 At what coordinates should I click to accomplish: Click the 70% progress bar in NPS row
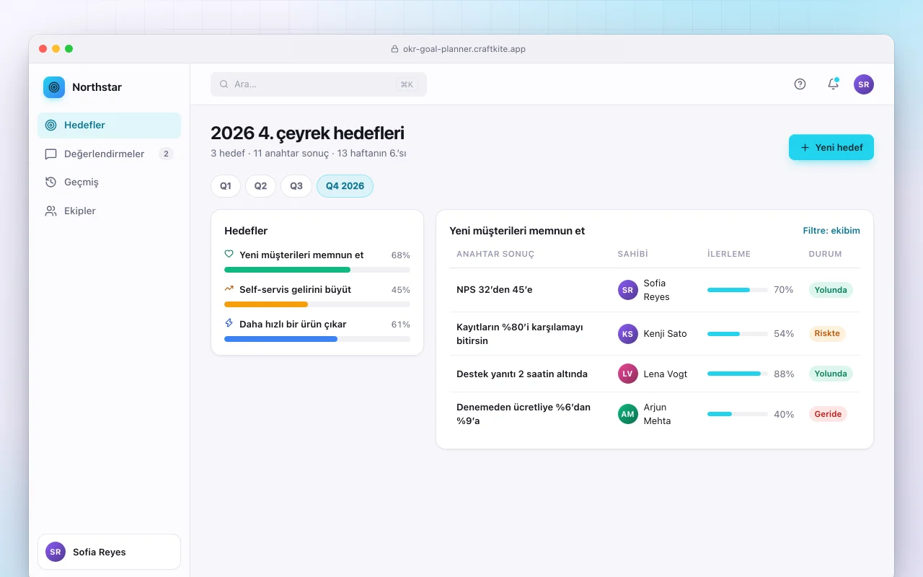coord(738,290)
